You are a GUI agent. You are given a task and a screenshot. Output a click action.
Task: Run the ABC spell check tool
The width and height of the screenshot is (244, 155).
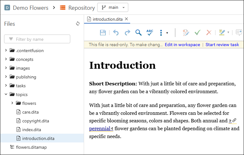150,32
